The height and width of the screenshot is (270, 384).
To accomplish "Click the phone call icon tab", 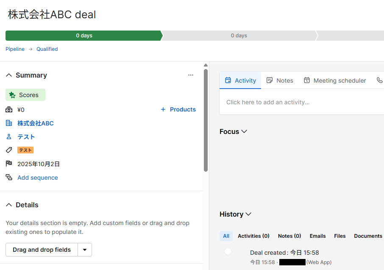I will [379, 80].
